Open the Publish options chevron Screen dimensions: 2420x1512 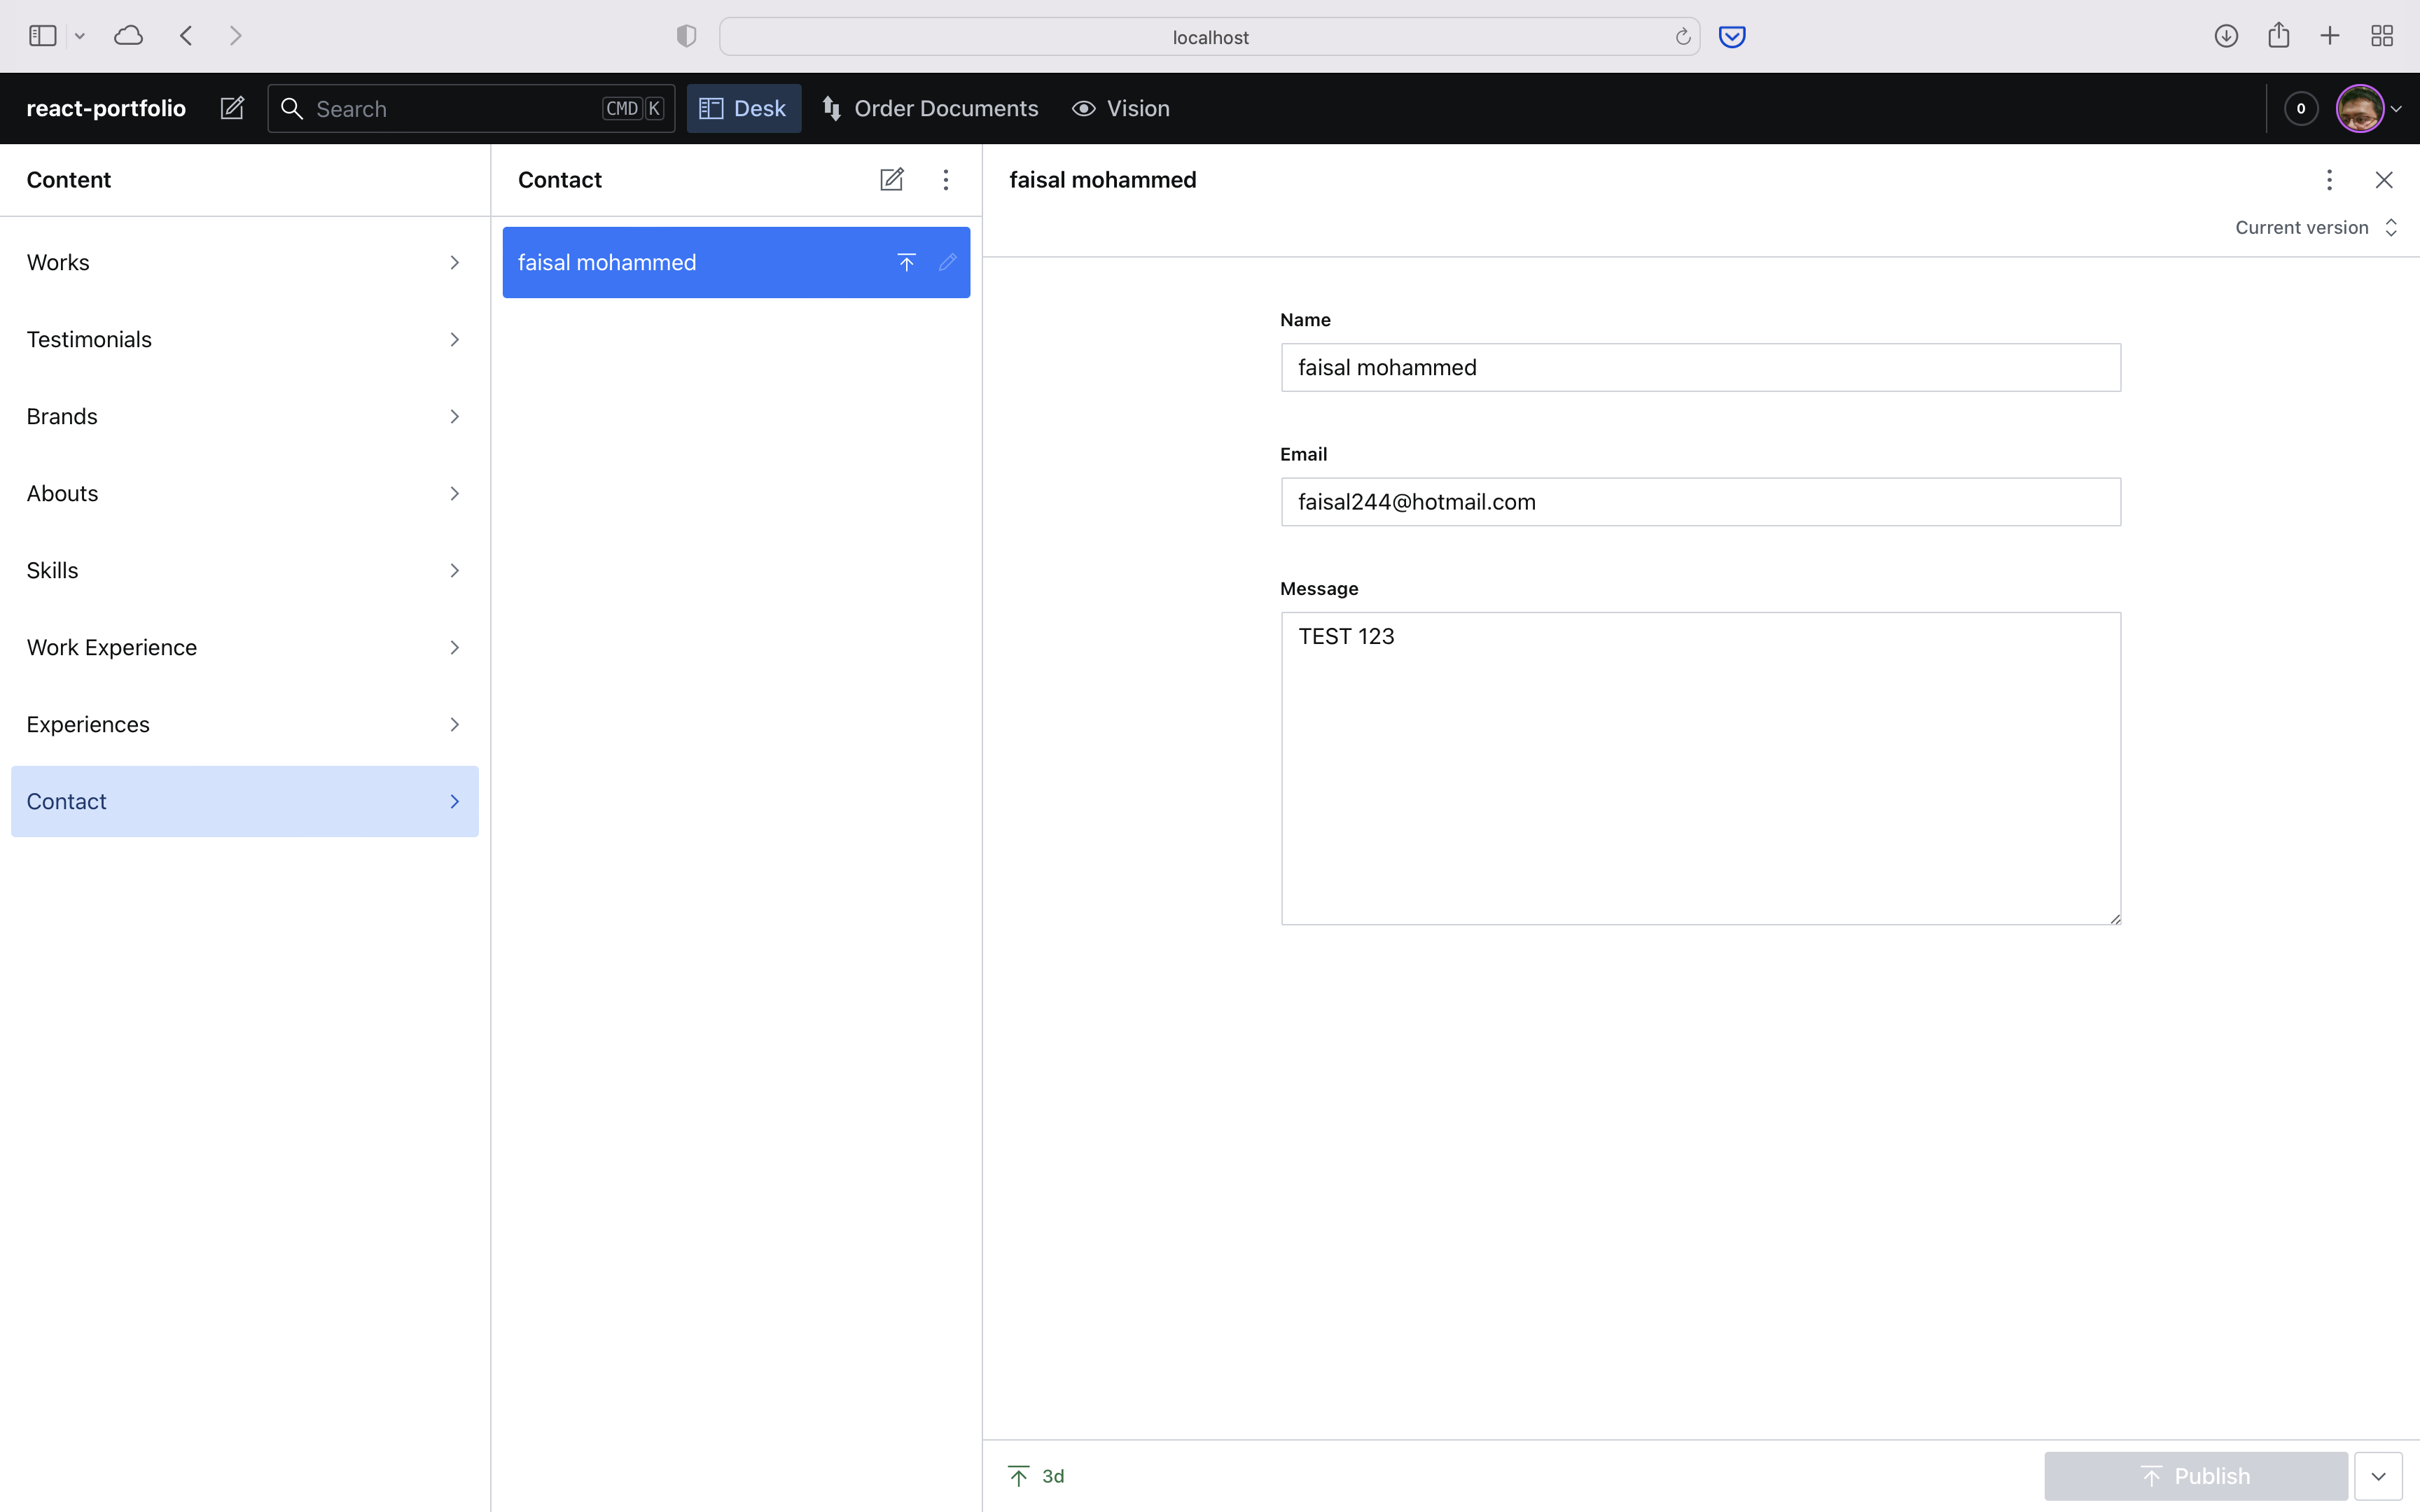2378,1475
